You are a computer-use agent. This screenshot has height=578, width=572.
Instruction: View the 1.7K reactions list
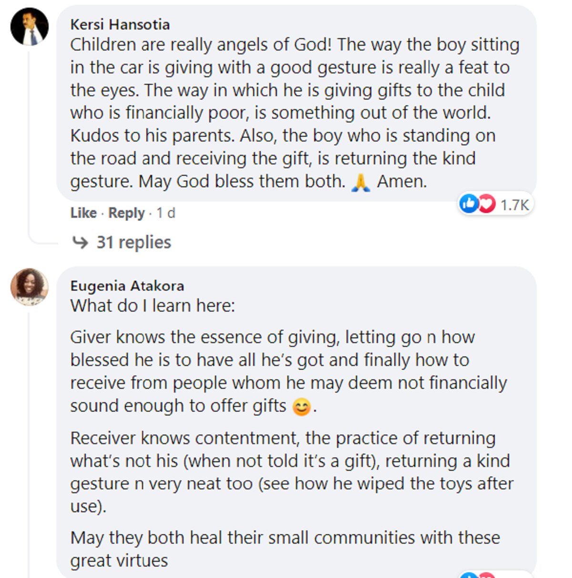(x=514, y=205)
